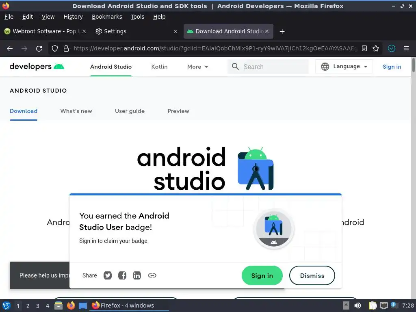
Task: Open the Help menu
Action: [159, 17]
